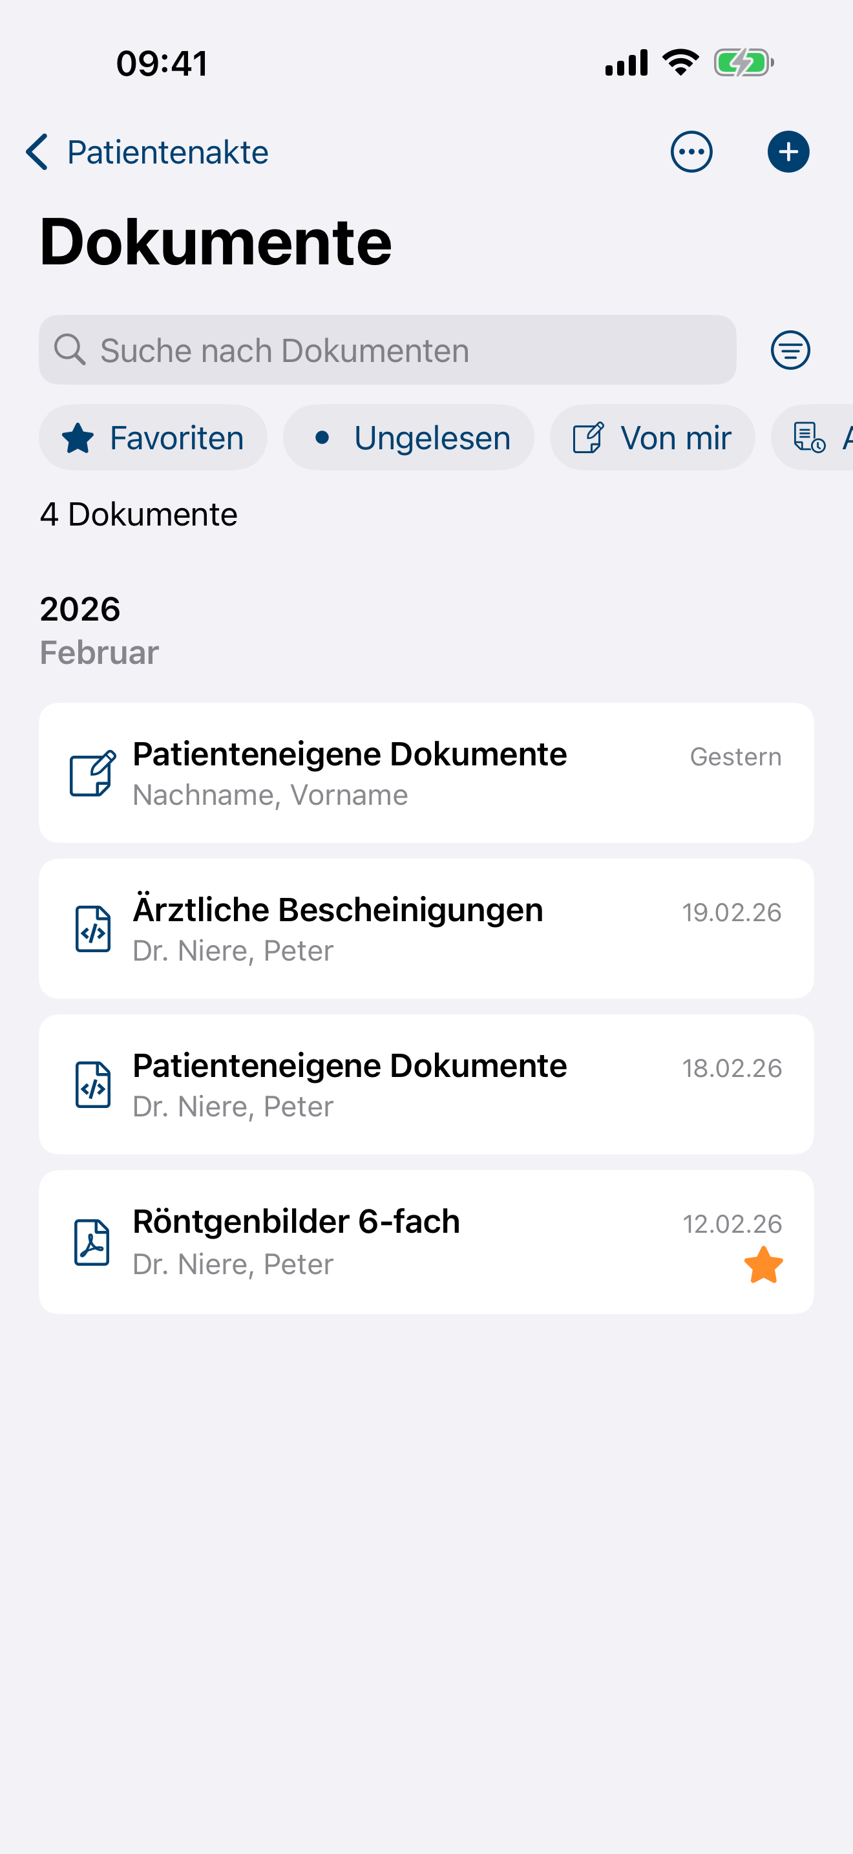Open Ärztliche Bescheinigungen dated 19.02.26
The width and height of the screenshot is (853, 1854).
[x=426, y=928]
